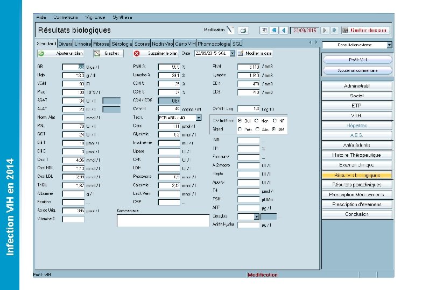Select Oui radio for CV Indétect.

(x=240, y=121)
